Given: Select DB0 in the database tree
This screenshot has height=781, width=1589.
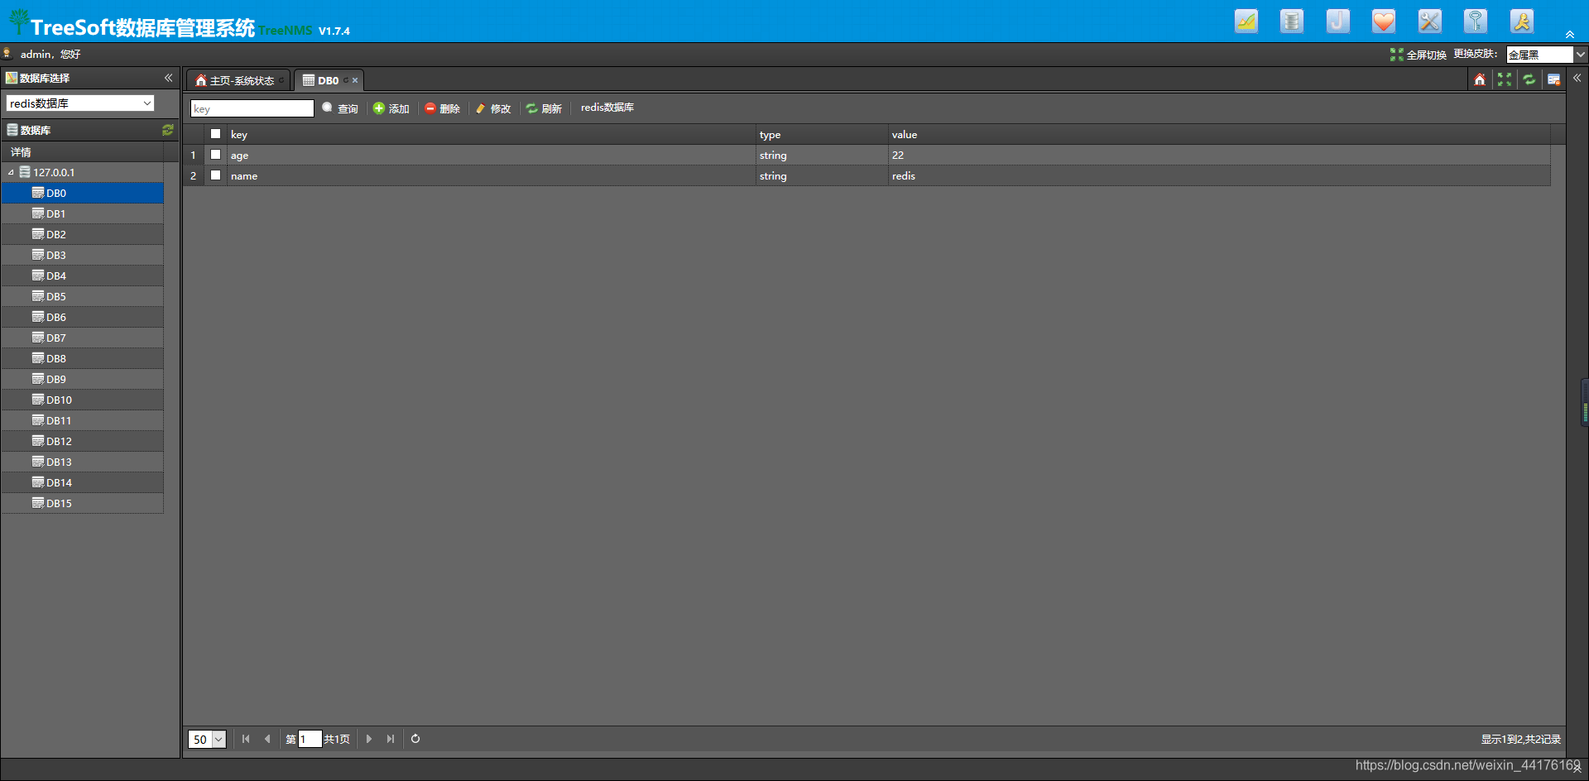Looking at the screenshot, I should click(x=82, y=193).
